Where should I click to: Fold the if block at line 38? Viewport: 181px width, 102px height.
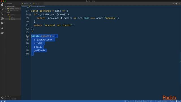(x=30, y=14)
